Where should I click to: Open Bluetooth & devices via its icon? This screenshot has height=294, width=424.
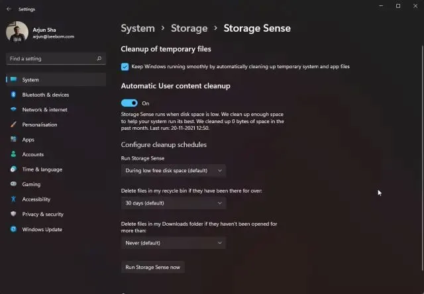pyautogui.click(x=13, y=95)
